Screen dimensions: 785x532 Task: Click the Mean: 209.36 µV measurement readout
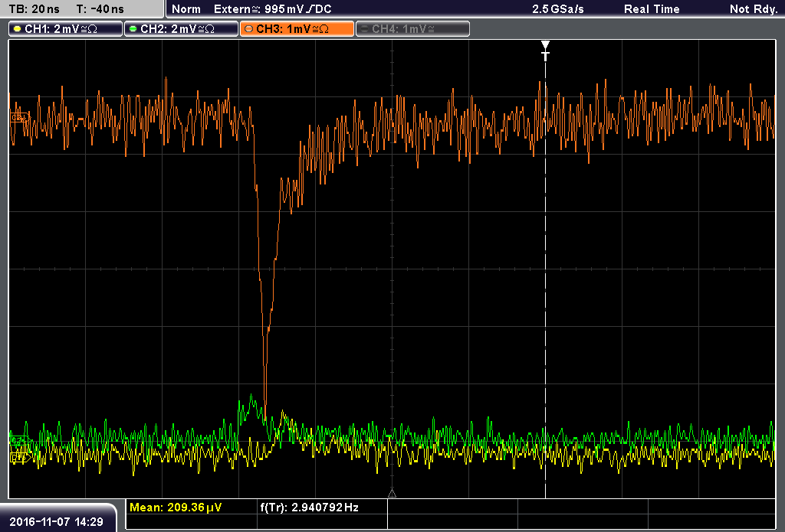(x=176, y=508)
